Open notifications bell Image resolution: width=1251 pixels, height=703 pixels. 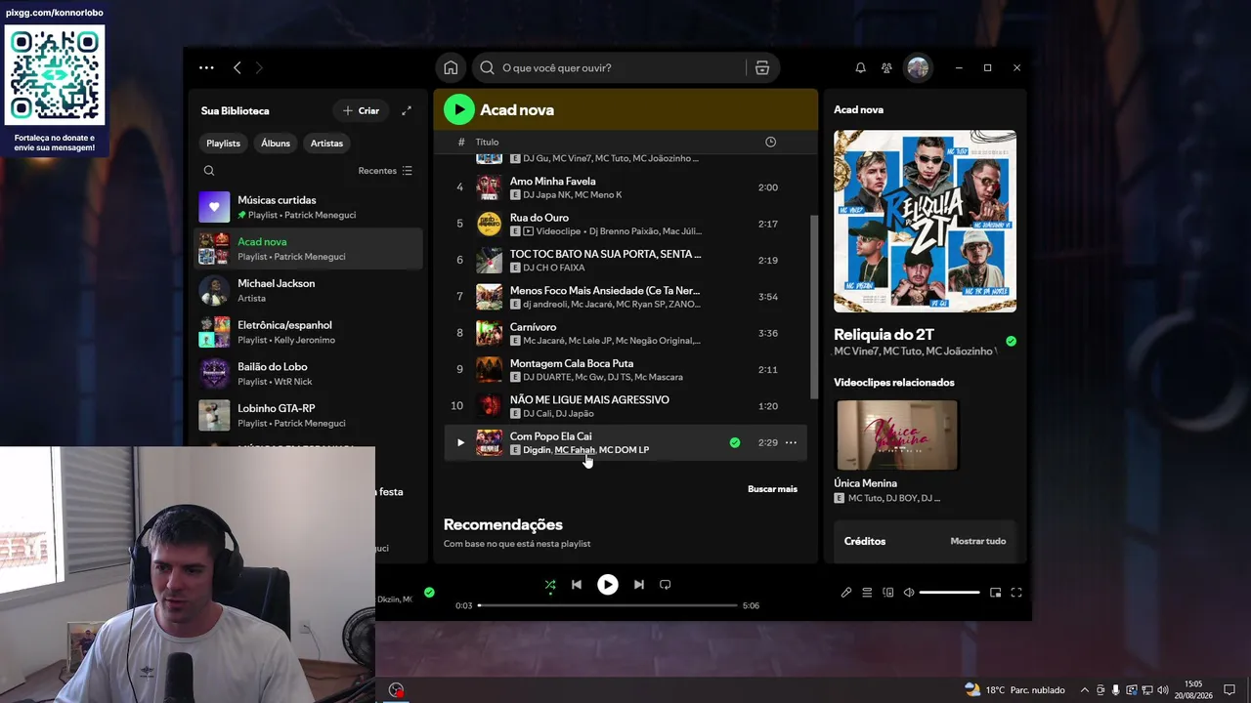[860, 67]
